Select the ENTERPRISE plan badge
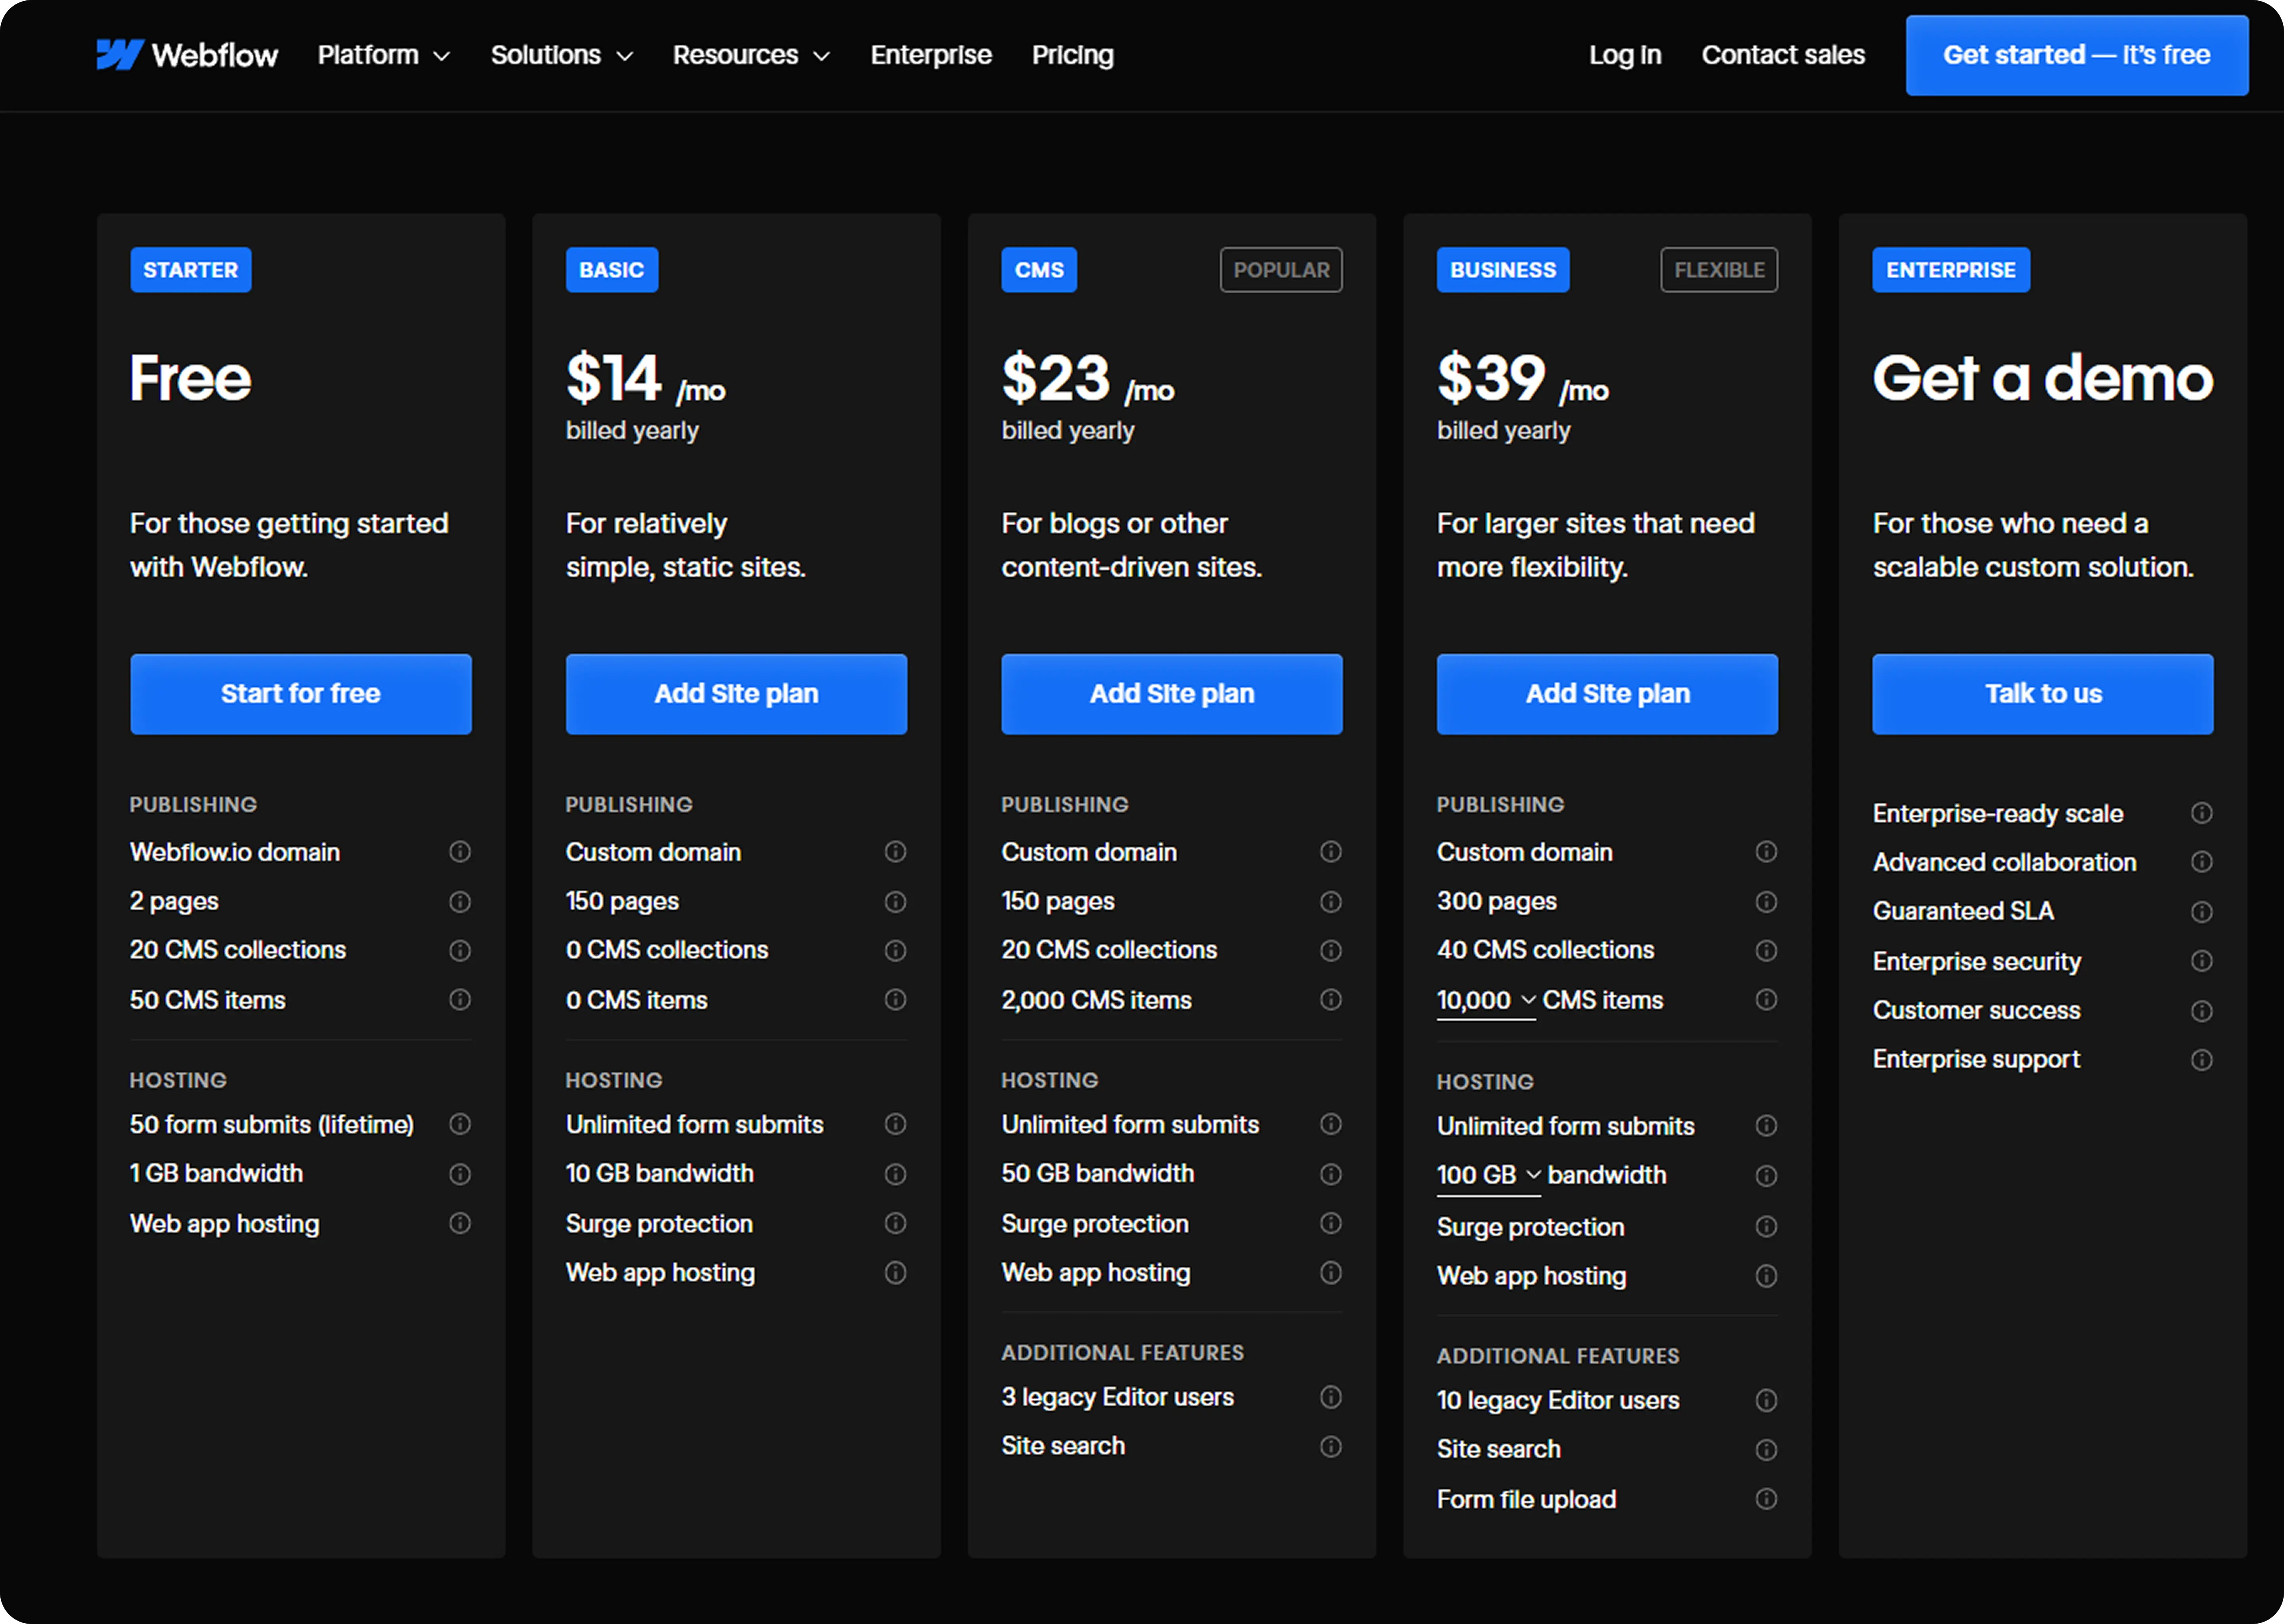 1951,270
